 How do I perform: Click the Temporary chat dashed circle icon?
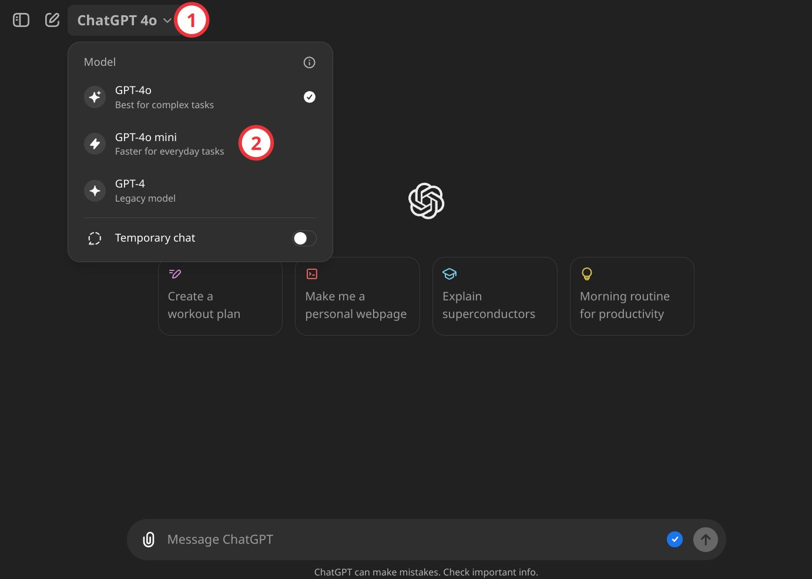95,238
